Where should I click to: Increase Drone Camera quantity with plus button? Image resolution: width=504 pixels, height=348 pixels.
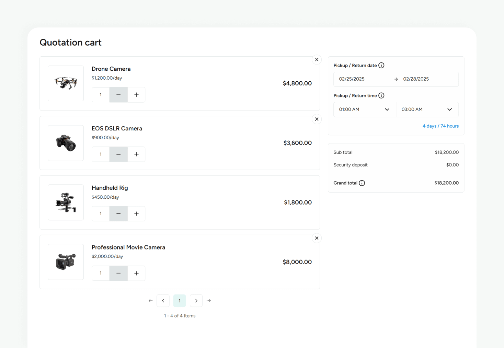[136, 95]
